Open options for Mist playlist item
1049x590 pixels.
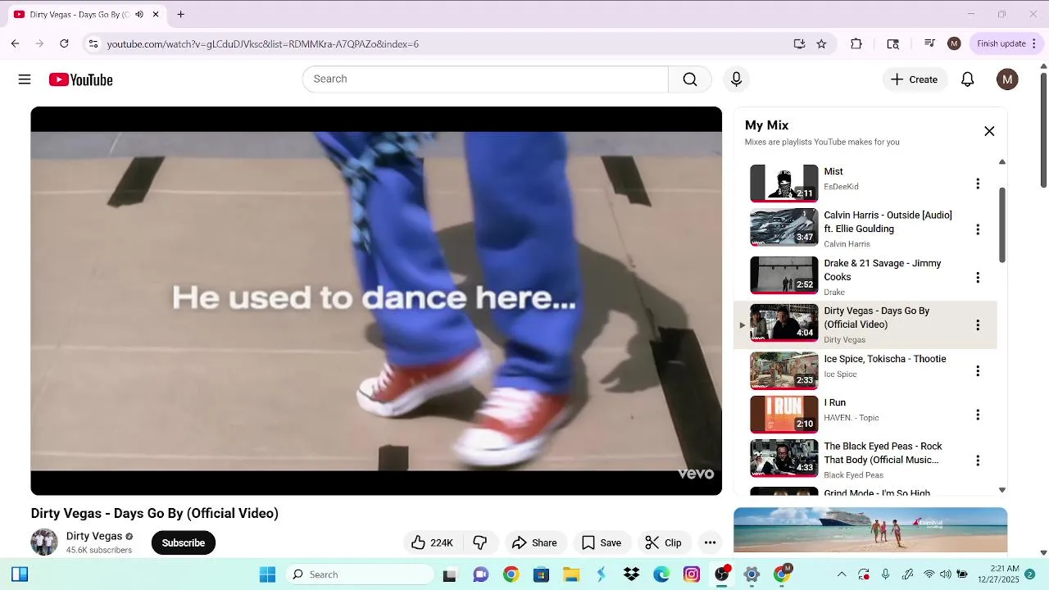[977, 184]
